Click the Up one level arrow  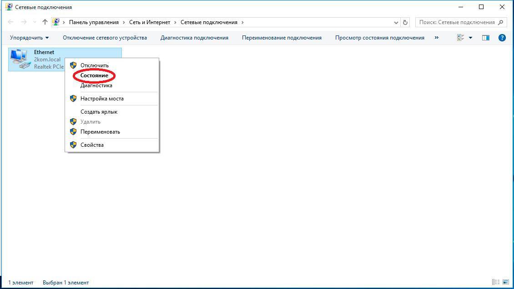(45, 22)
